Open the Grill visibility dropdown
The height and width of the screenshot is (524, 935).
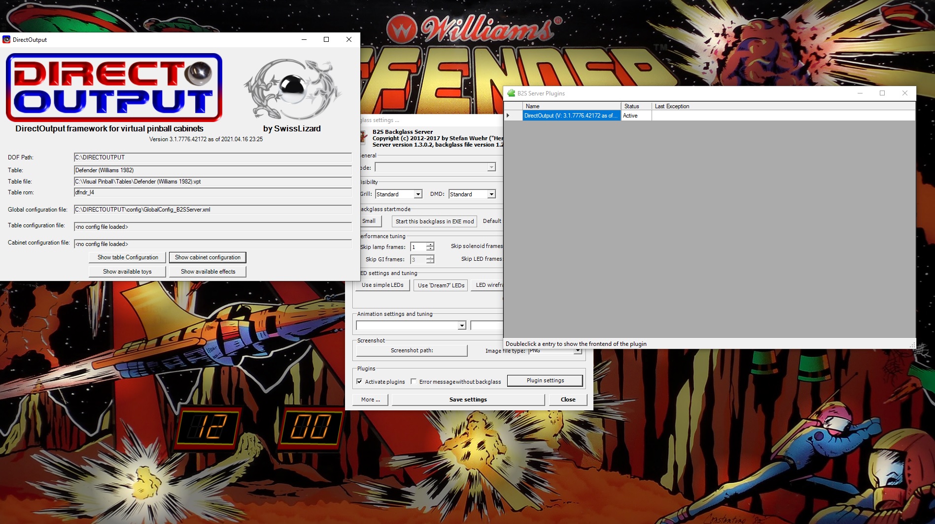click(417, 194)
